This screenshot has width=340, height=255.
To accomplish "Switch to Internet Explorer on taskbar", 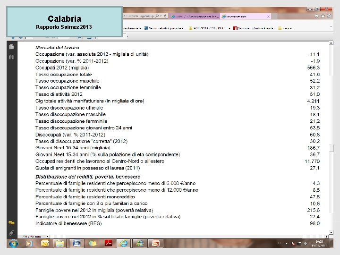I will coord(124,244).
